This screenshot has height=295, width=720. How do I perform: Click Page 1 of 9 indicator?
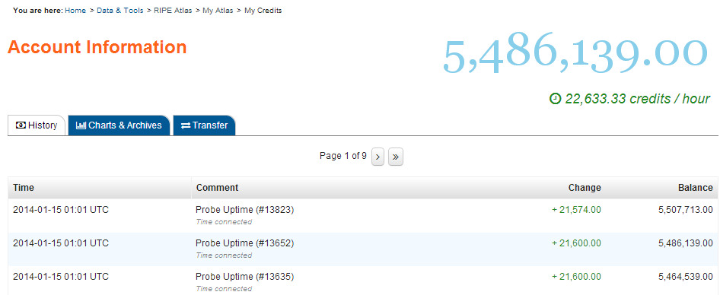coord(343,156)
